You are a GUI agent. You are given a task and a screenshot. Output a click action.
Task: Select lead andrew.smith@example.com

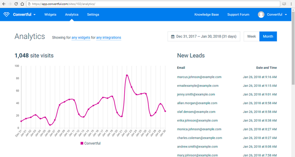[x=197, y=147]
